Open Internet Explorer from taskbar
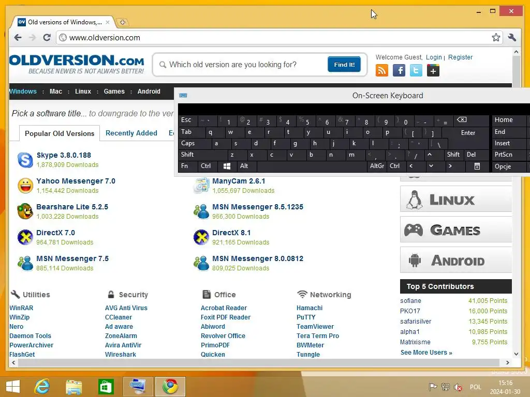The image size is (530, 397). [42, 387]
